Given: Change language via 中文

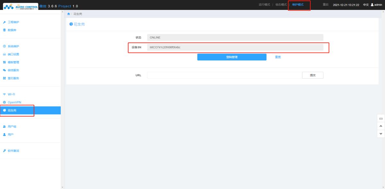Looking at the screenshot, I should pos(366,5).
